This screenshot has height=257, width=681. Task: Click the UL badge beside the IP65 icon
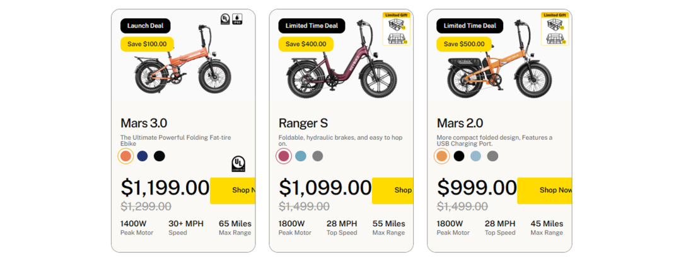[225, 19]
